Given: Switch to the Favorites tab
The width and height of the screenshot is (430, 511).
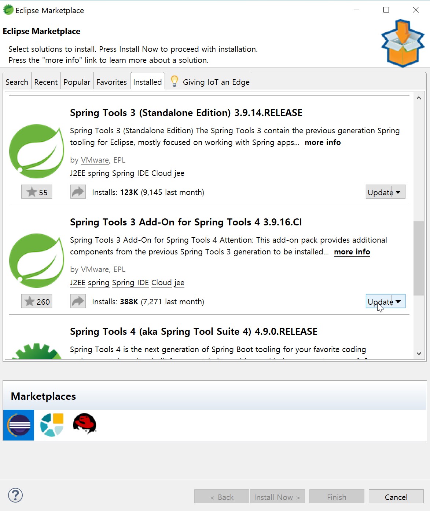Looking at the screenshot, I should tap(112, 82).
